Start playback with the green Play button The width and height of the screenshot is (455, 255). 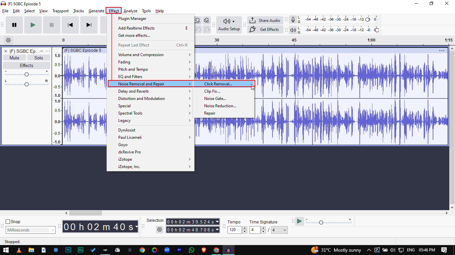click(x=33, y=25)
